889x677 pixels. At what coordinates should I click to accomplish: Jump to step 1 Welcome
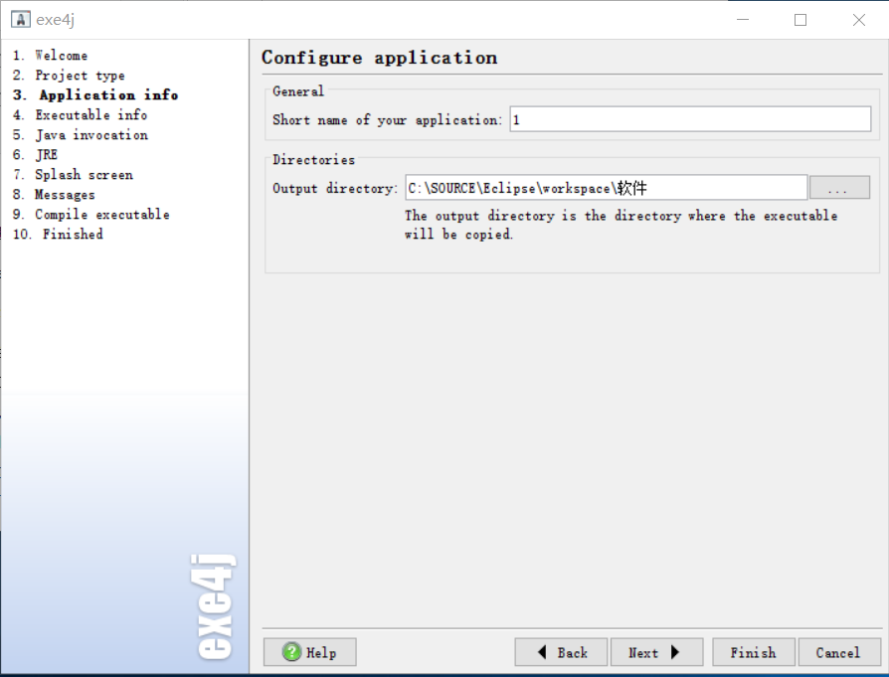50,56
